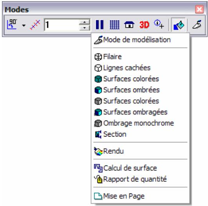
Task: Toggle the grid display icon
Action: coord(115,25)
